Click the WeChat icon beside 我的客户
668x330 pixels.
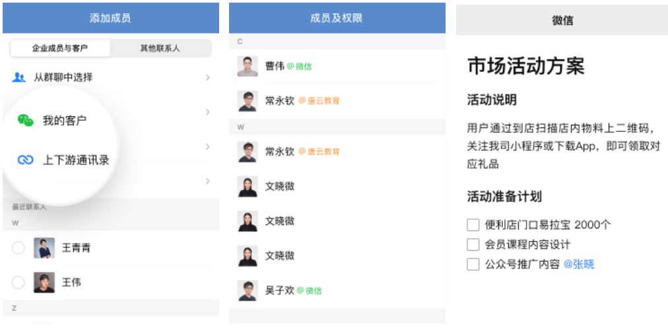click(x=26, y=120)
